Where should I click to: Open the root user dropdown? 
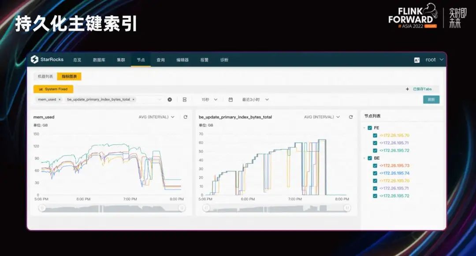click(x=435, y=60)
